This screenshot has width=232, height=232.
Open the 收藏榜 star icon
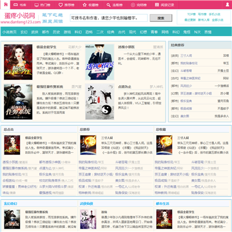[x=84, y=5]
